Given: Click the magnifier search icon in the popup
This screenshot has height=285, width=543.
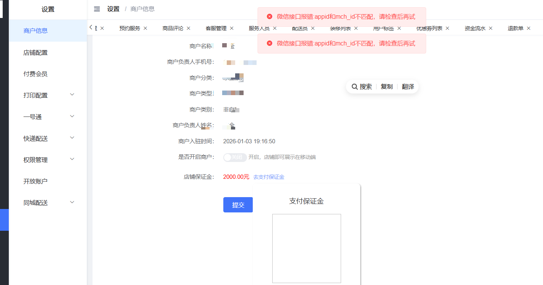Looking at the screenshot, I should click(354, 86).
